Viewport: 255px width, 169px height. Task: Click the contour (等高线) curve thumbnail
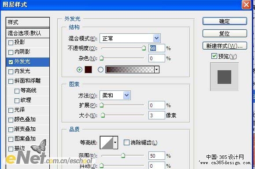tap(107, 142)
